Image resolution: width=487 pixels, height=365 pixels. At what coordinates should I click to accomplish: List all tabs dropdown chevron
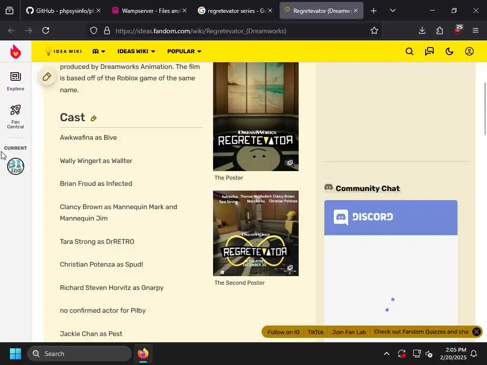[x=392, y=11]
